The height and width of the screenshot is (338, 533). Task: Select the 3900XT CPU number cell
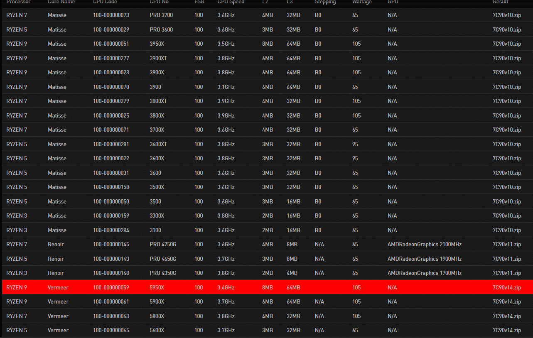[x=158, y=58]
